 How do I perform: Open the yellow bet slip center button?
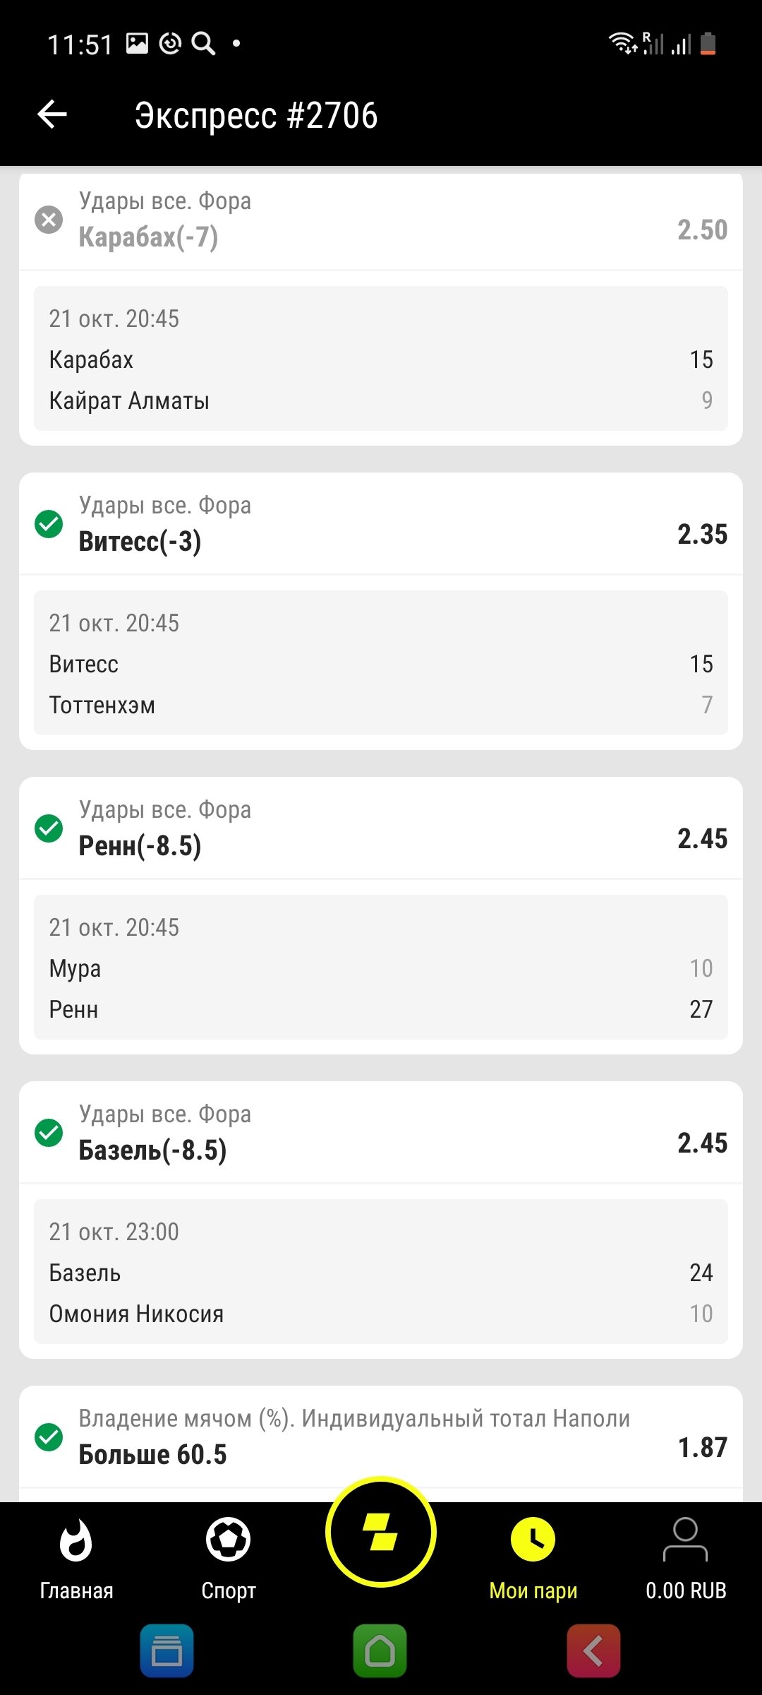tap(381, 1533)
